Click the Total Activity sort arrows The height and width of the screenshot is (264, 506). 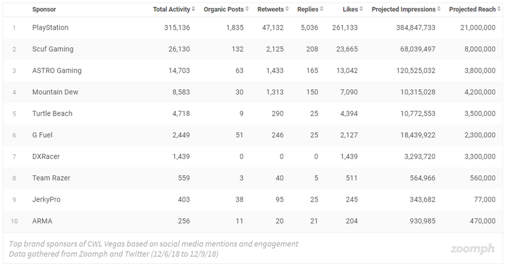(194, 9)
